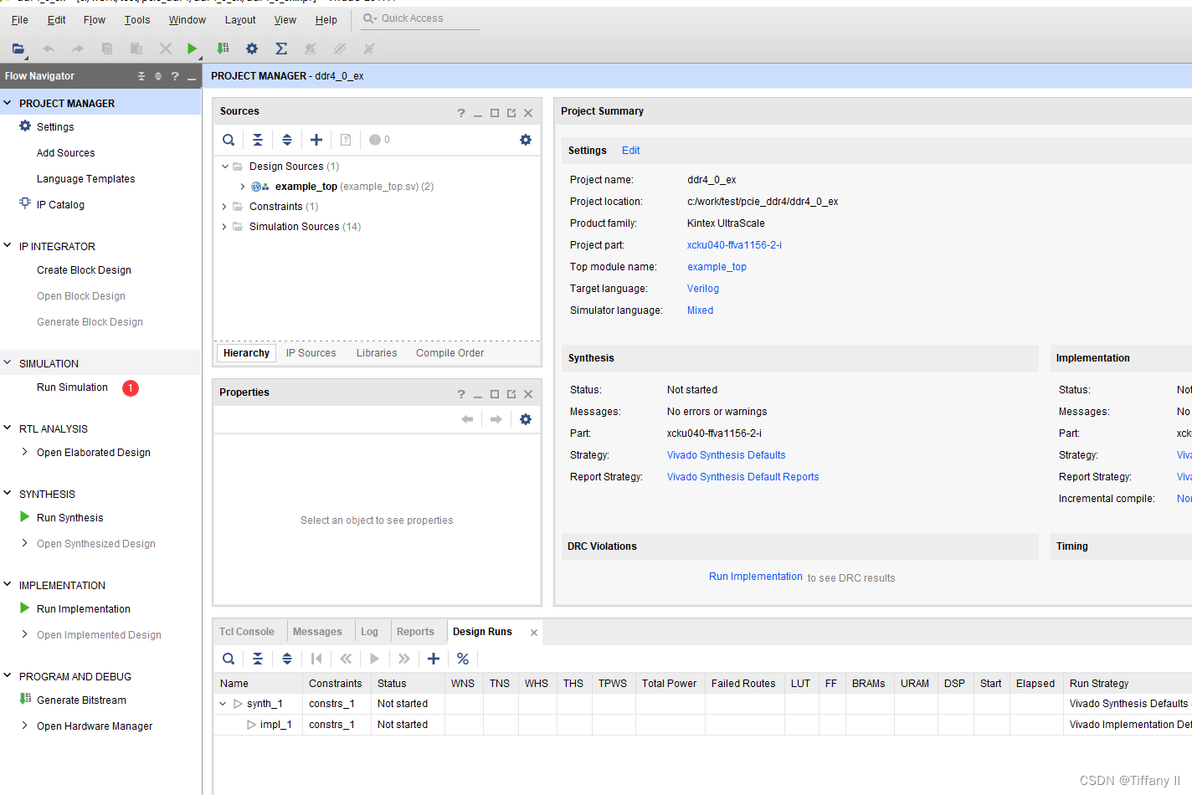The height and width of the screenshot is (795, 1192).
Task: Expand Simulation Sources folder
Action: coord(224,227)
